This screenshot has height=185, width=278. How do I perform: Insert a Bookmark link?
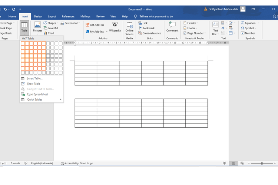(146, 28)
